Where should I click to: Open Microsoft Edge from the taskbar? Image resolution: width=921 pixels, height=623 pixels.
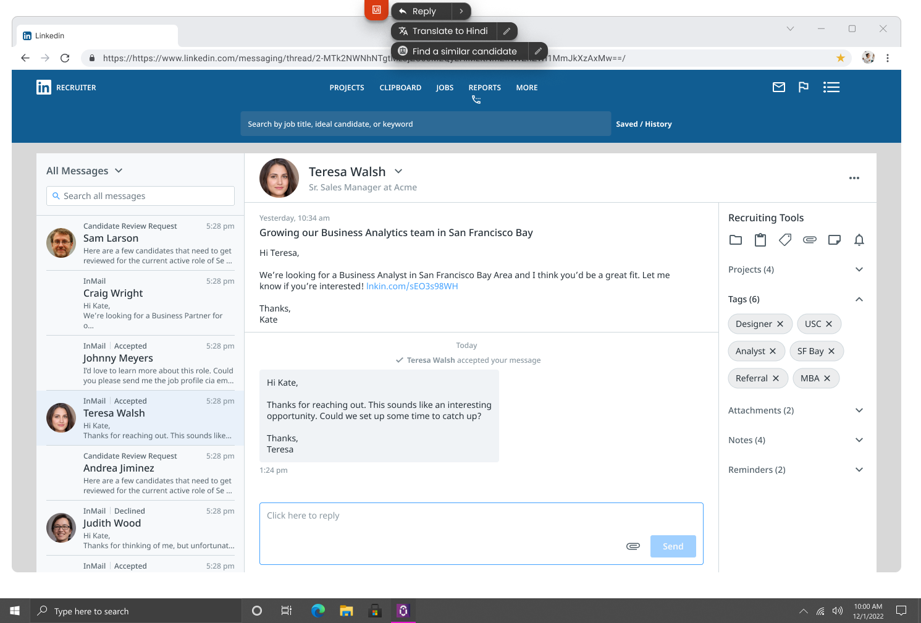pyautogui.click(x=318, y=611)
